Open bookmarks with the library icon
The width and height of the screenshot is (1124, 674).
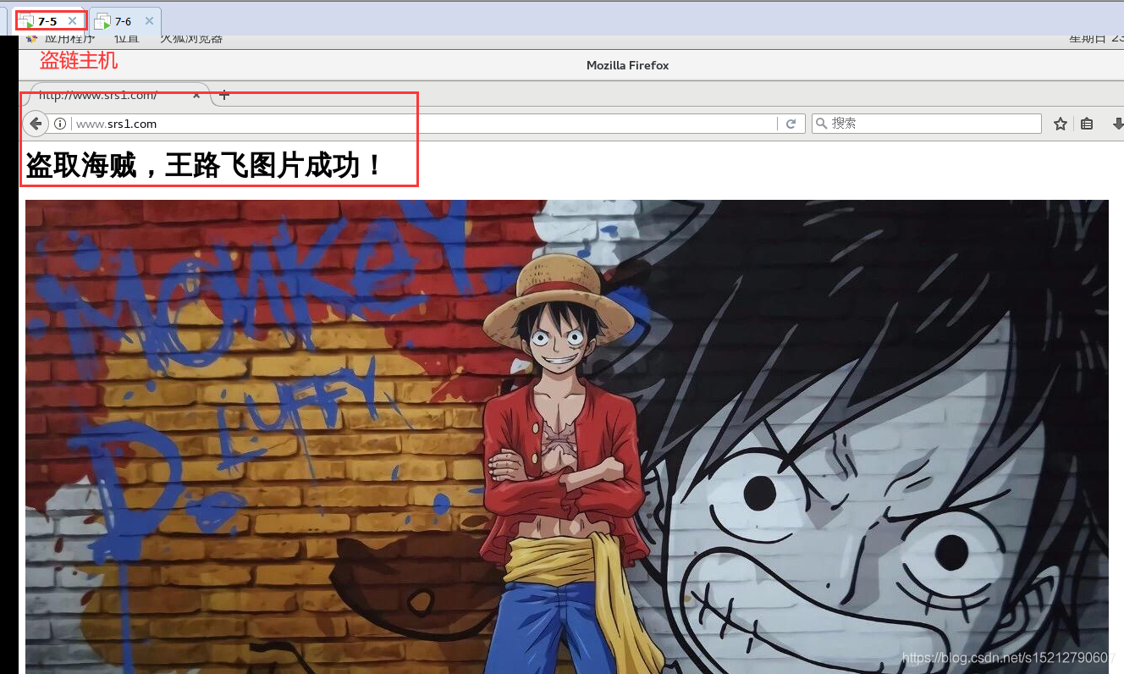tap(1087, 124)
